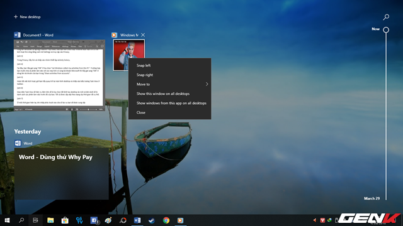Open Steam from the taskbar
The image size is (403, 226).
coord(152,220)
